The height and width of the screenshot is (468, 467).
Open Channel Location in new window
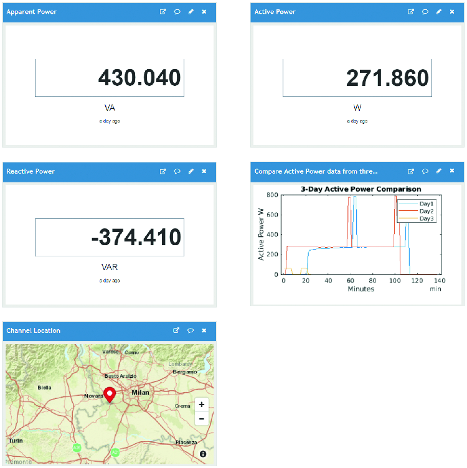tap(176, 330)
